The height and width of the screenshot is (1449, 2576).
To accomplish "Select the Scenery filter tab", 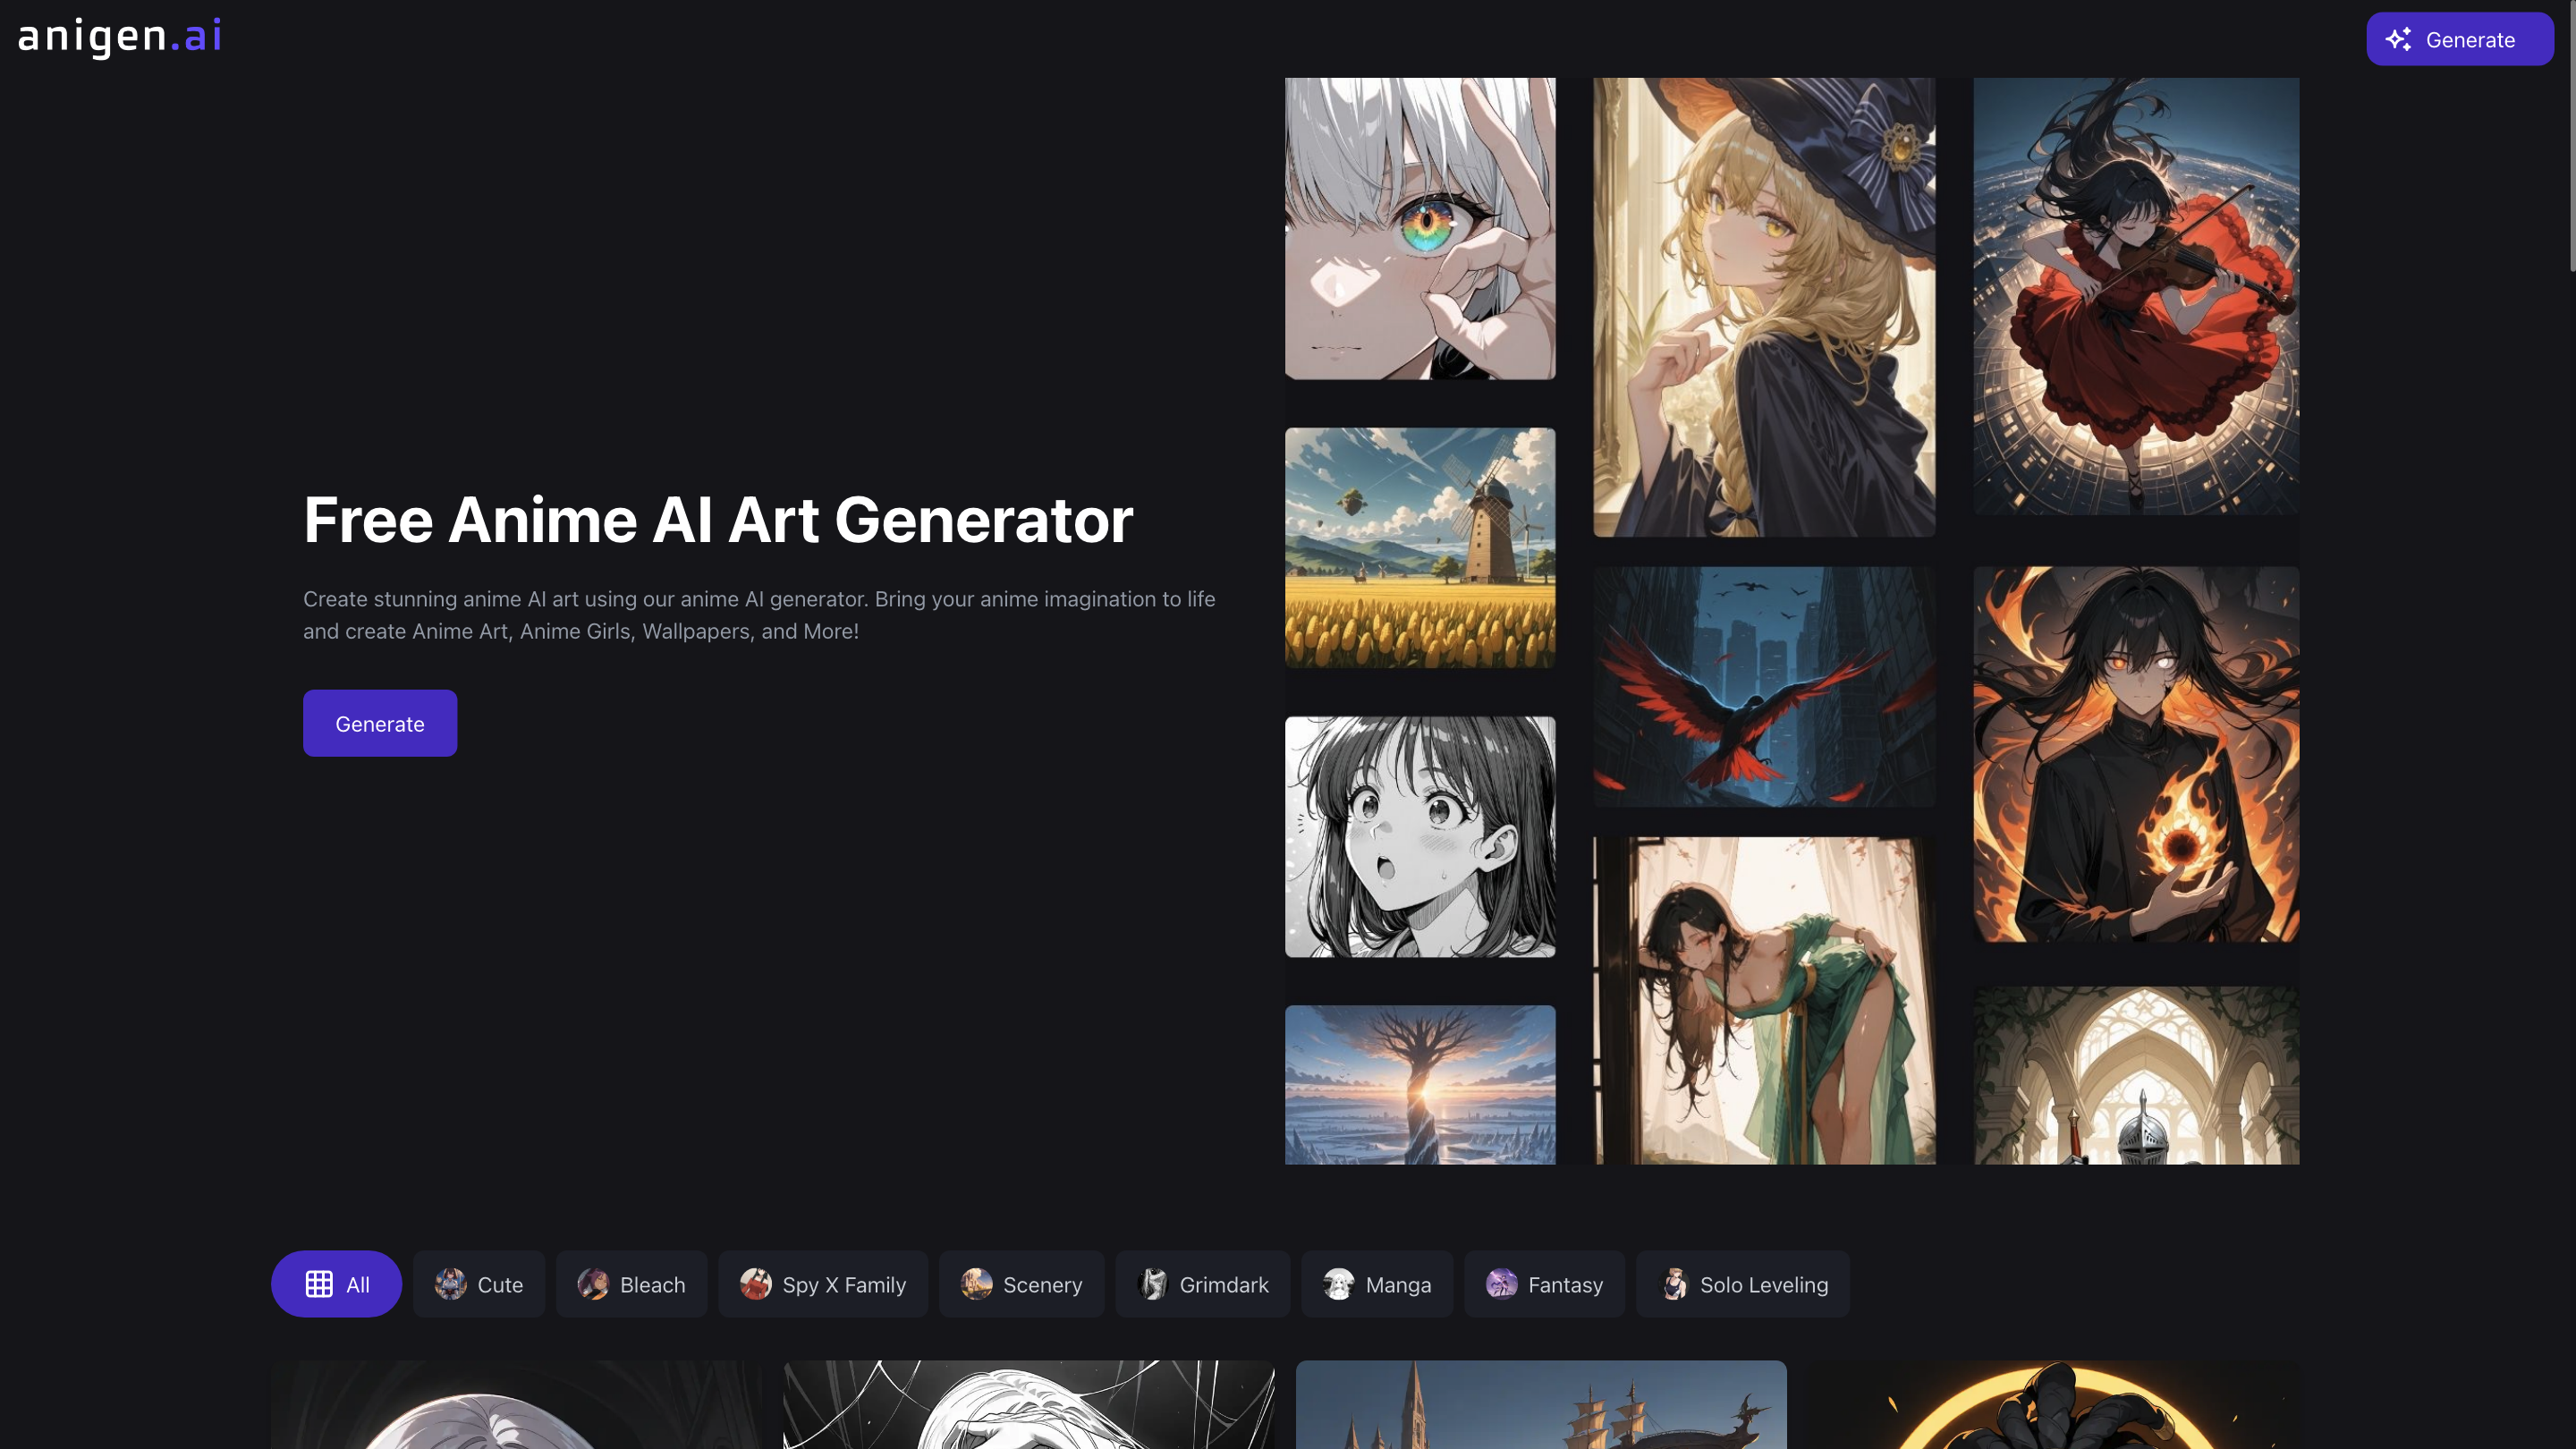I will click(1021, 1284).
